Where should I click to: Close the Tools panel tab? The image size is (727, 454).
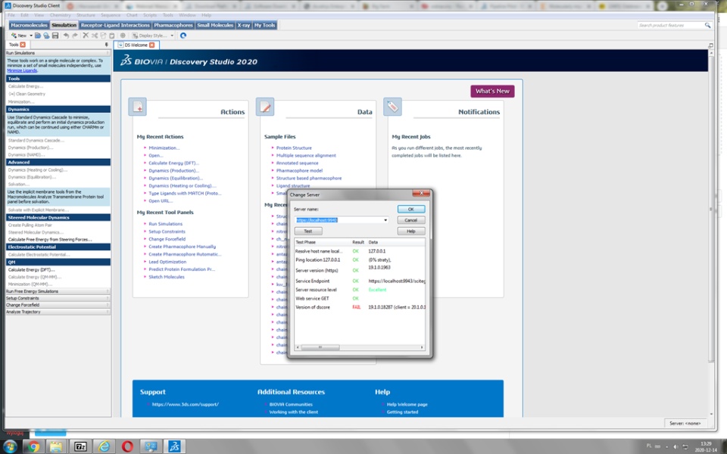23,45
